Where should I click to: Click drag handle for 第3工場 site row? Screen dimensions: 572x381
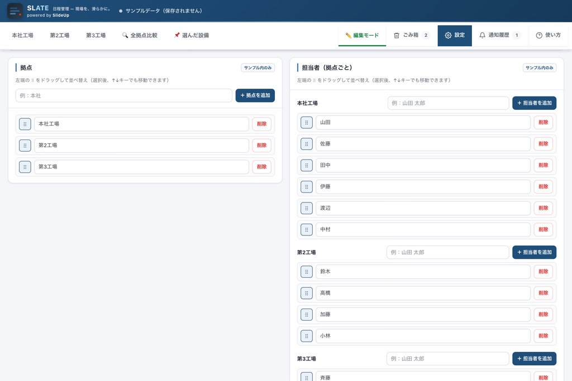coord(25,167)
